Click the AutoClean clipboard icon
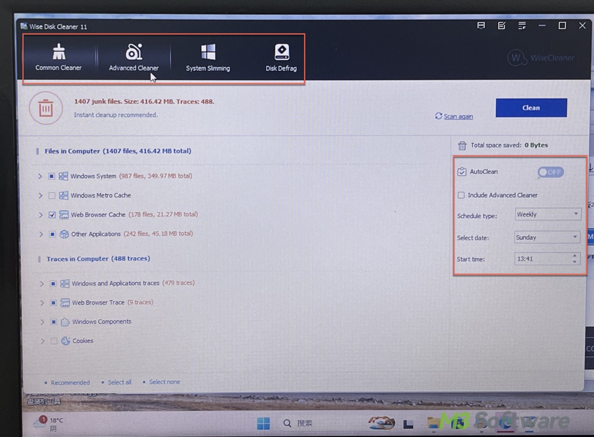 pyautogui.click(x=462, y=171)
